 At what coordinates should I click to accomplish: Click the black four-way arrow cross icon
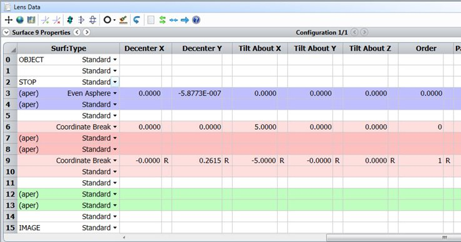[9, 20]
